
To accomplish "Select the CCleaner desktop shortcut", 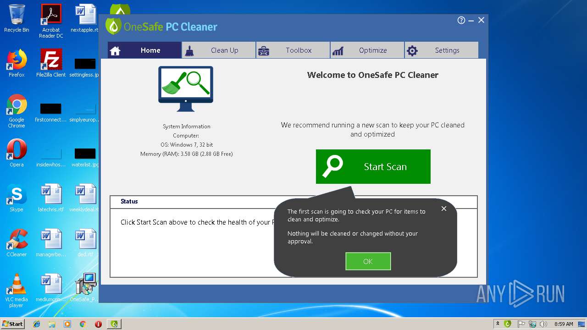I will pos(17,243).
